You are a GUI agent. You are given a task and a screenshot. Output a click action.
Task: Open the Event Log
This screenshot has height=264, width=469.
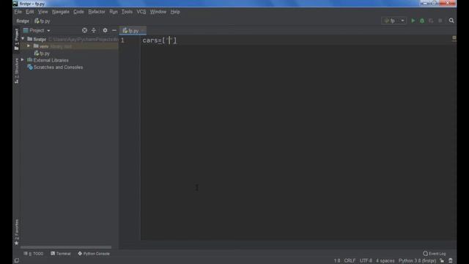435,254
